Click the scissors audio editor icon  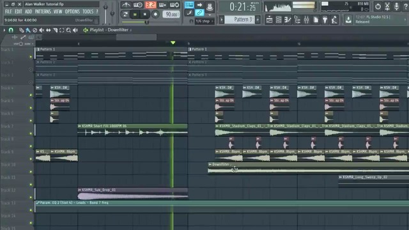pyautogui.click(x=387, y=6)
